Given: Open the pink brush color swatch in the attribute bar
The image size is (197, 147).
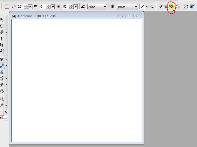Looking at the screenshot, I should point(7,7).
